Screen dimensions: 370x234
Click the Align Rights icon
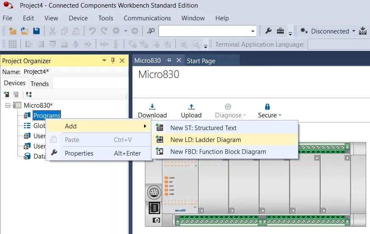click(x=41, y=44)
